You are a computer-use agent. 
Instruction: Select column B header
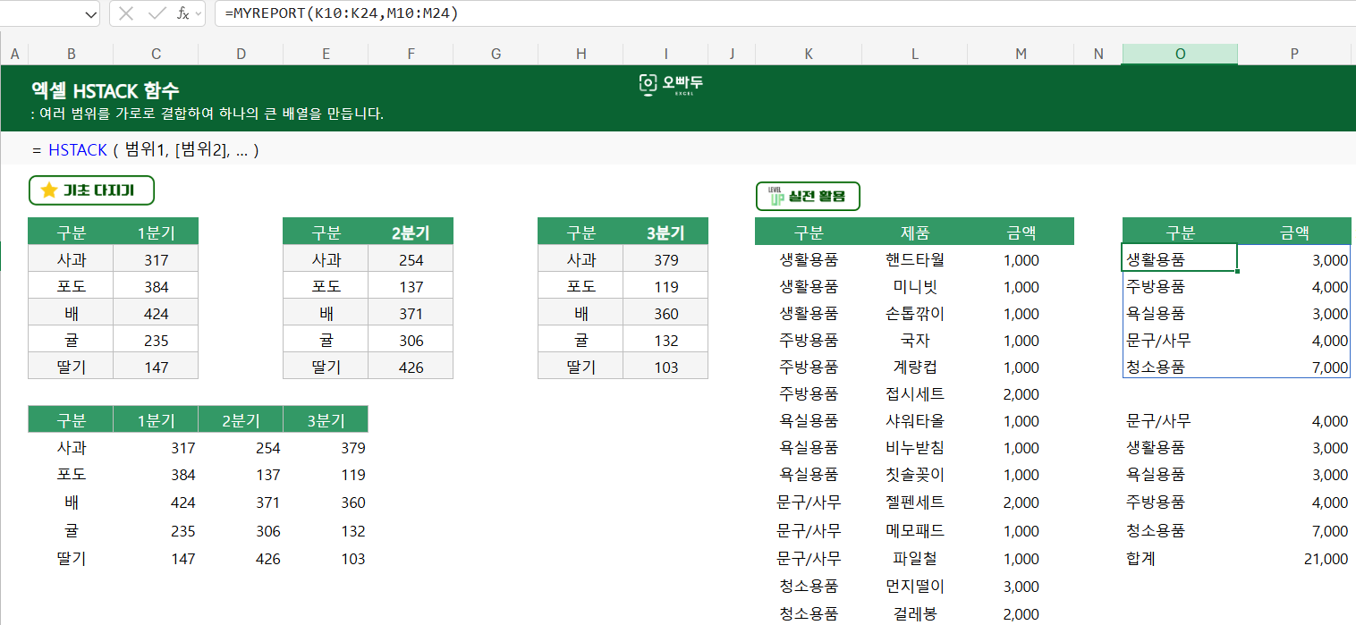pyautogui.click(x=71, y=55)
